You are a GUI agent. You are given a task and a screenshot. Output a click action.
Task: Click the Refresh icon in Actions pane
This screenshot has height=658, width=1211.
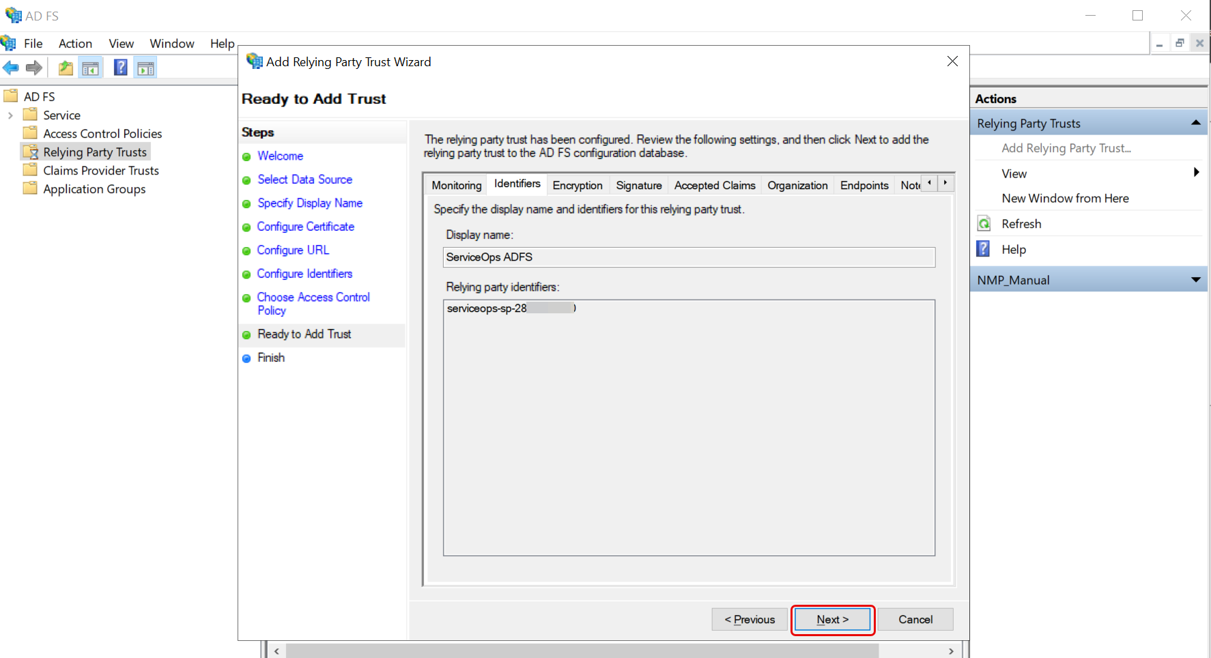coord(984,224)
